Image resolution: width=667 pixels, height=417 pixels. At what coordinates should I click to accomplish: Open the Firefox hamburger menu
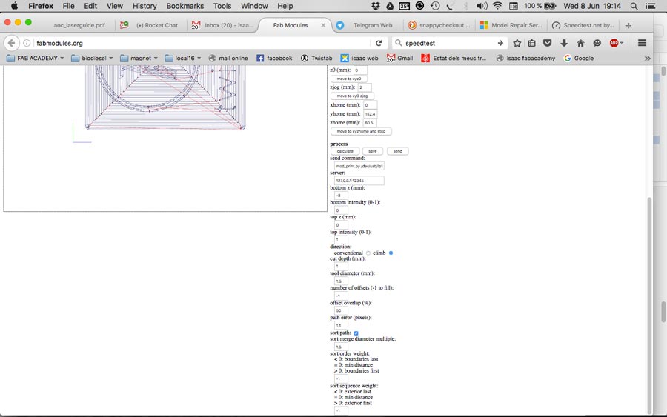tap(643, 43)
